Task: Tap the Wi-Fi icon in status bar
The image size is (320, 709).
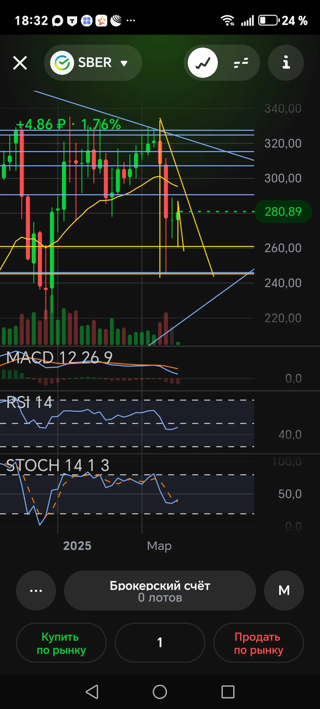Action: click(227, 21)
